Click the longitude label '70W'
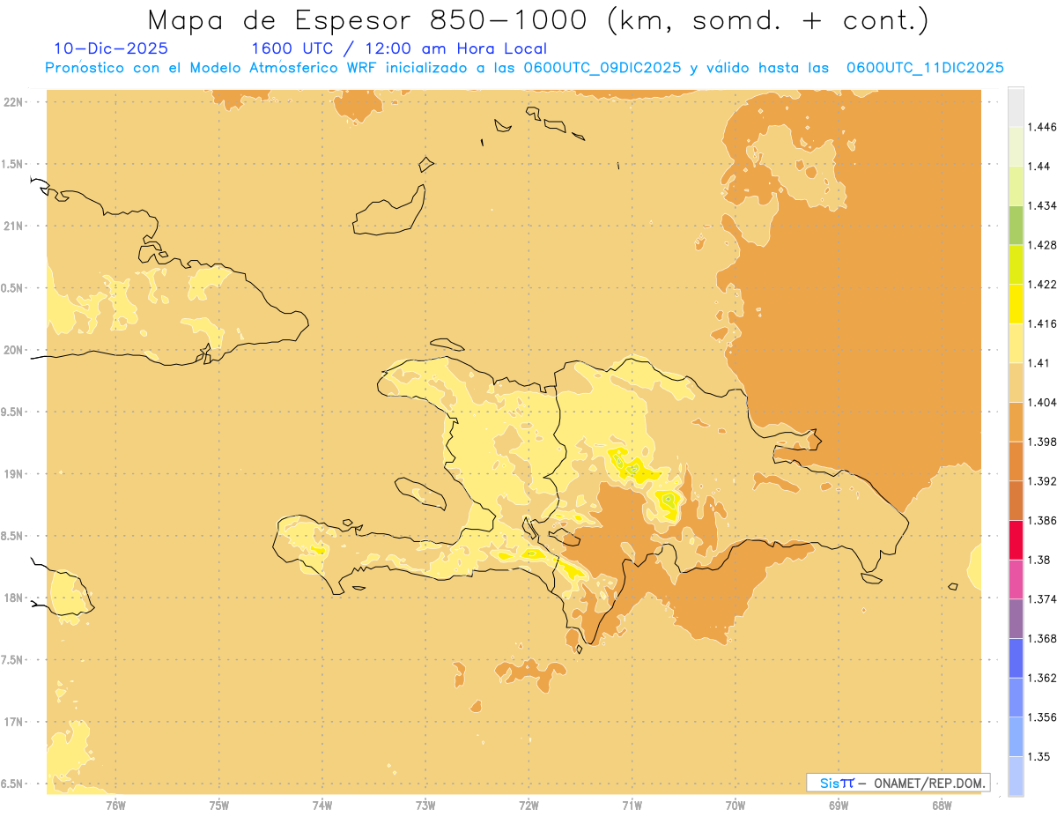1057x817 pixels. (x=735, y=805)
